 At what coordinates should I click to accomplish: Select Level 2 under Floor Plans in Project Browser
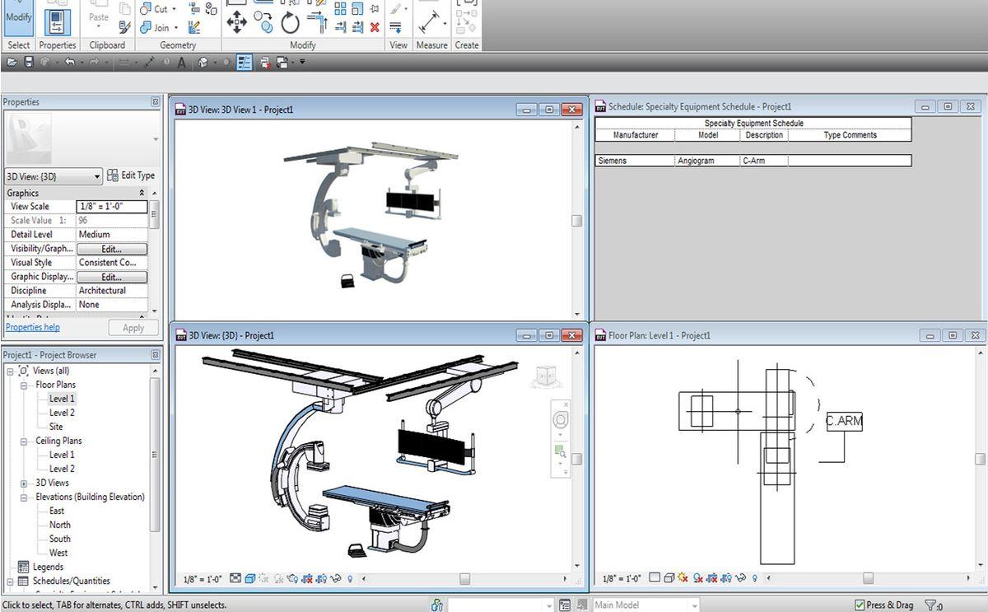point(61,412)
